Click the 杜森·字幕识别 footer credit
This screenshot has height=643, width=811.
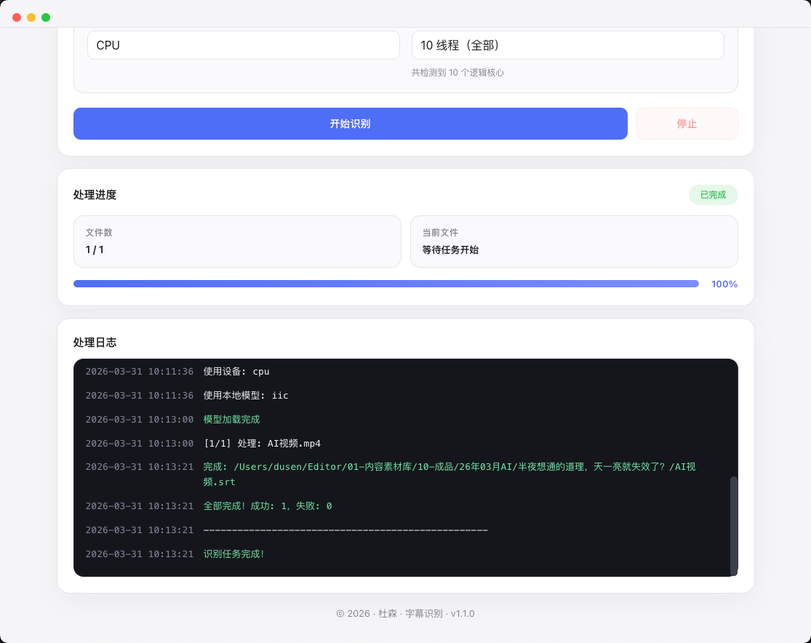click(405, 613)
